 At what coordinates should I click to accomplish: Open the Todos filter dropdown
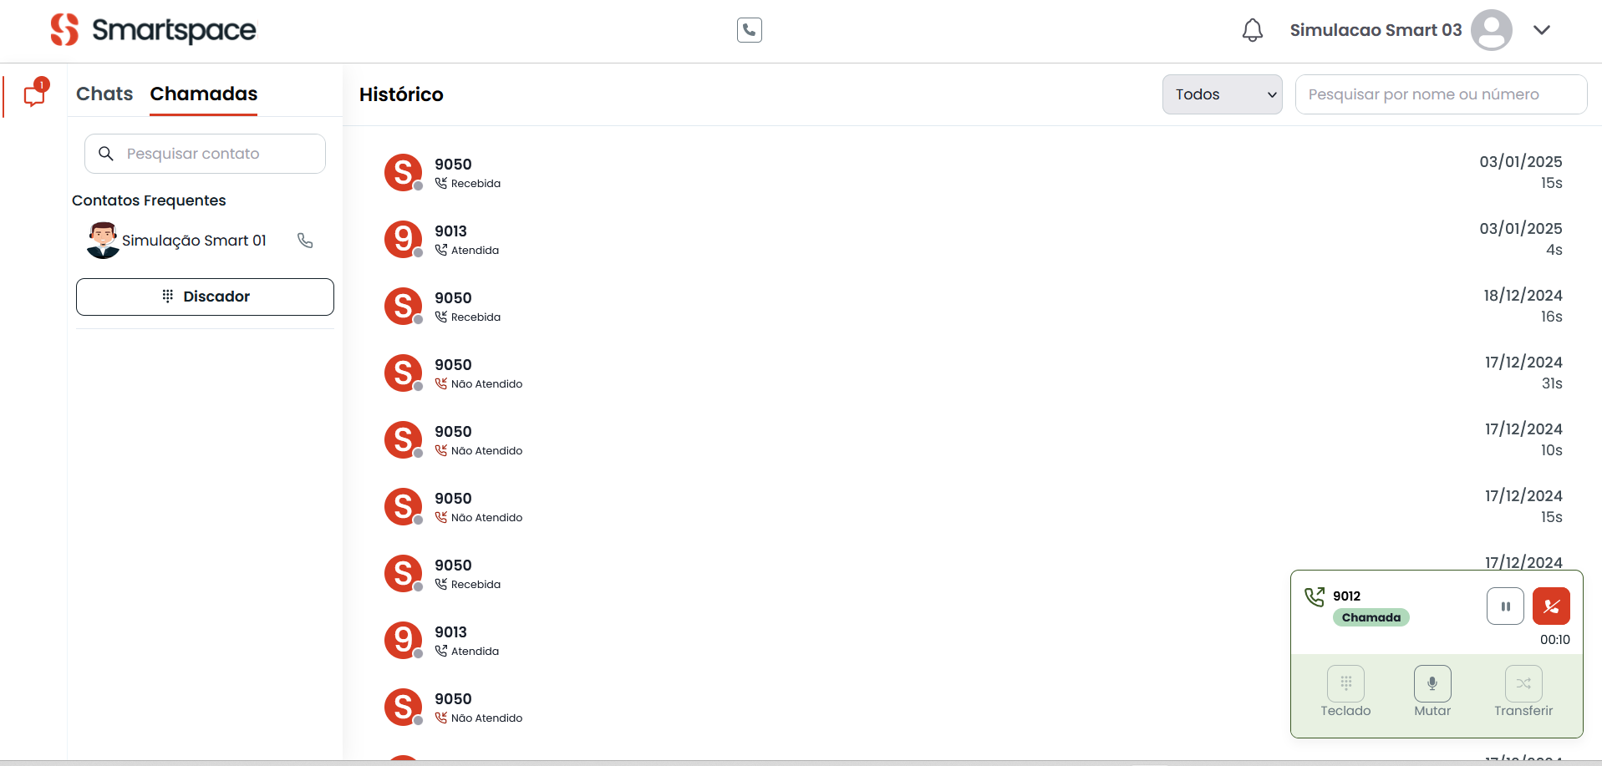(x=1221, y=94)
